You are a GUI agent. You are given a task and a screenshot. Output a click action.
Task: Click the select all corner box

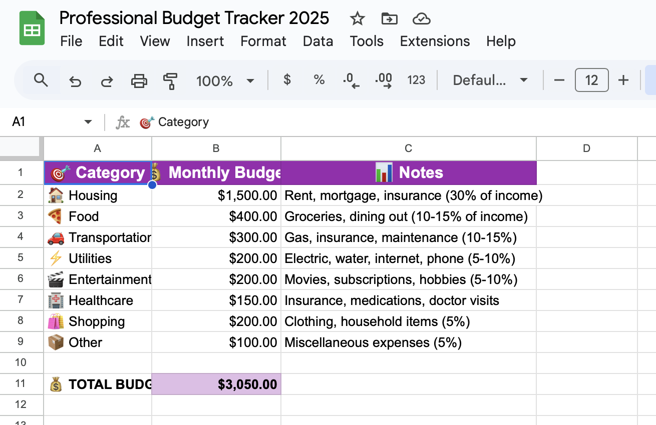21,148
